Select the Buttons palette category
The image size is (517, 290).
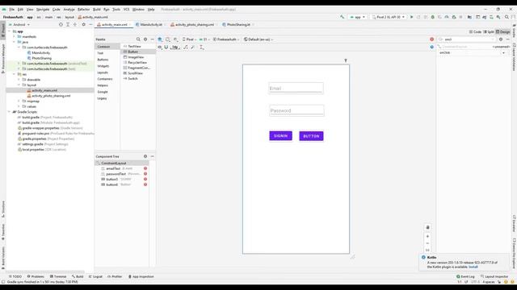[103, 60]
